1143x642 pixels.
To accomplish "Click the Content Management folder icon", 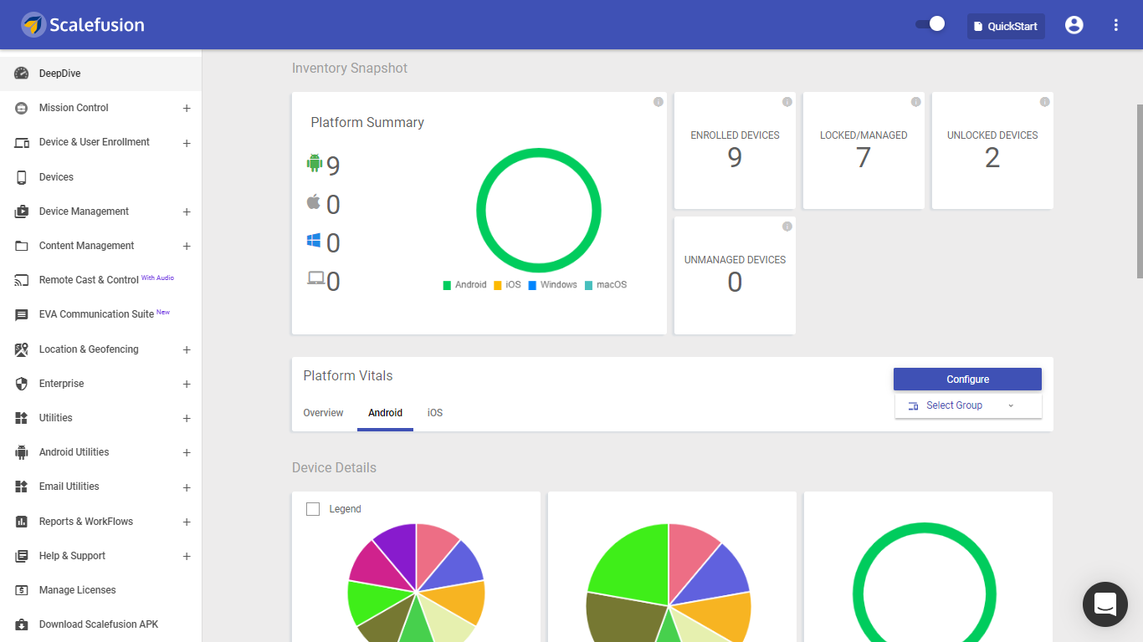I will pos(22,246).
